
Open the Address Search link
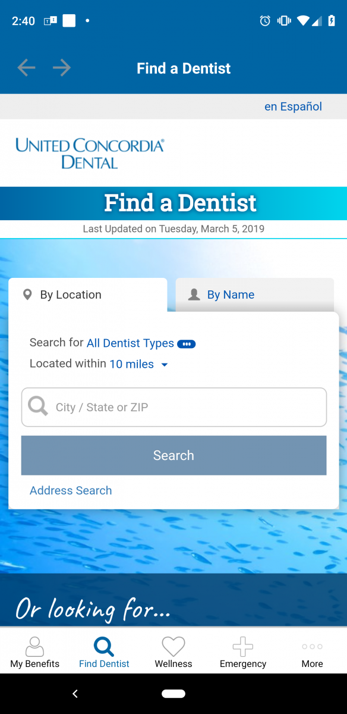[x=71, y=490]
